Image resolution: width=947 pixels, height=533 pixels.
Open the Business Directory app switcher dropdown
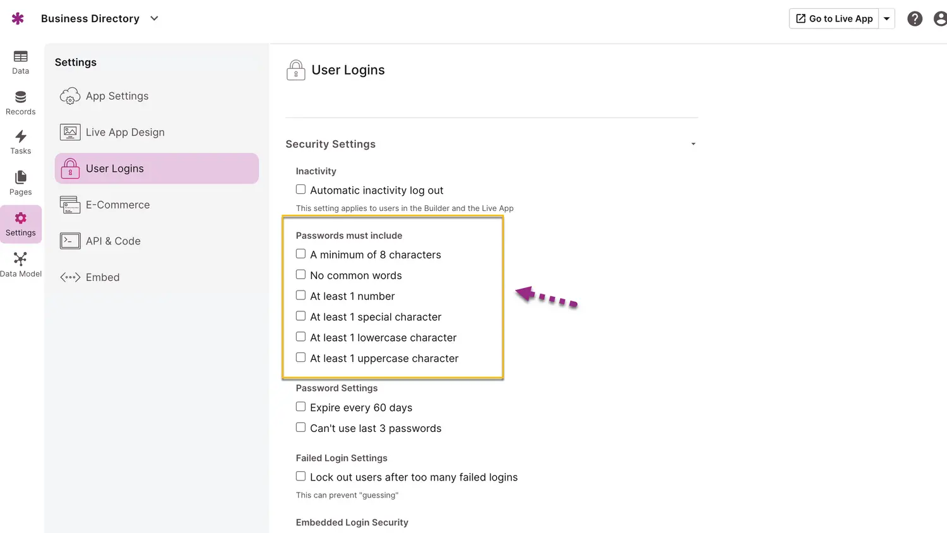pyautogui.click(x=154, y=18)
